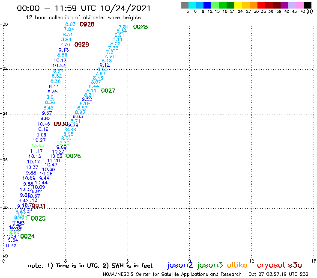
Task: Select the 8.45 wave height value
Action: point(48,108)
